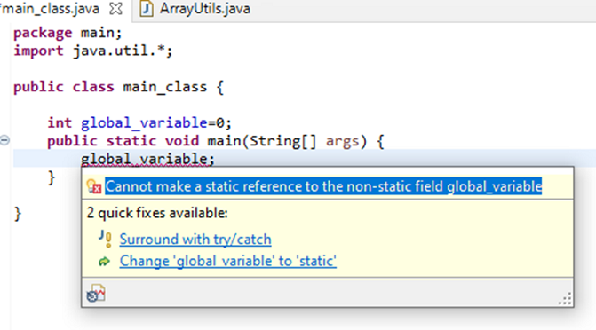Grab the hover popup resize handle
The image size is (596, 330).
[x=565, y=298]
